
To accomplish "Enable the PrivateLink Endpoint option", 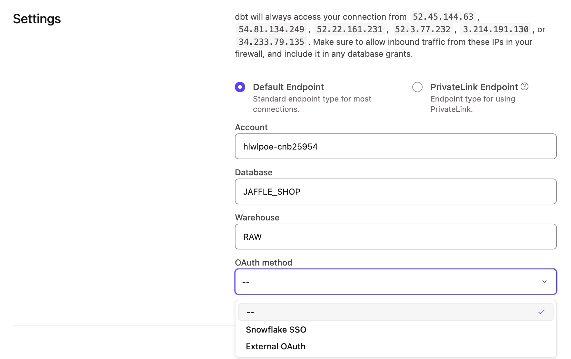I will click(417, 87).
